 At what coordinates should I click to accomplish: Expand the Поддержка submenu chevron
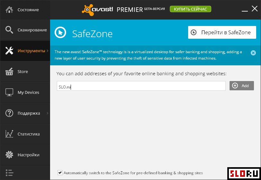(48, 113)
